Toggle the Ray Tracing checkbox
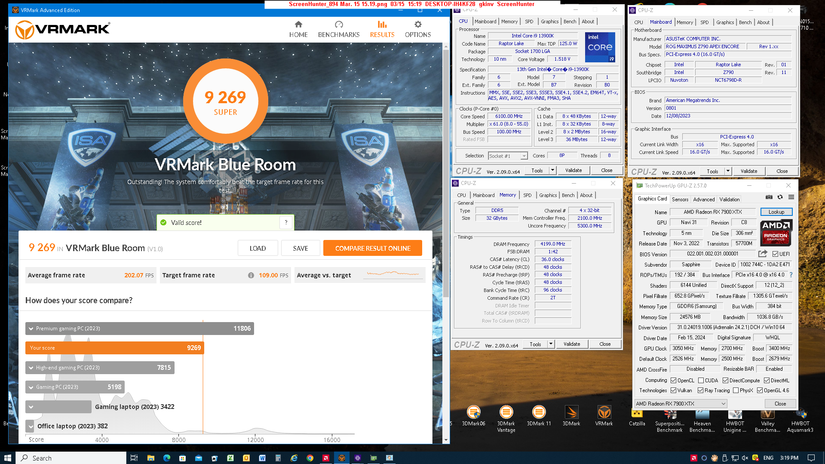This screenshot has height=464, width=825. click(701, 390)
